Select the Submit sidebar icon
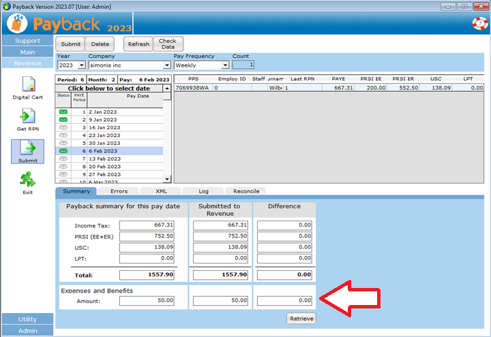 (x=27, y=148)
